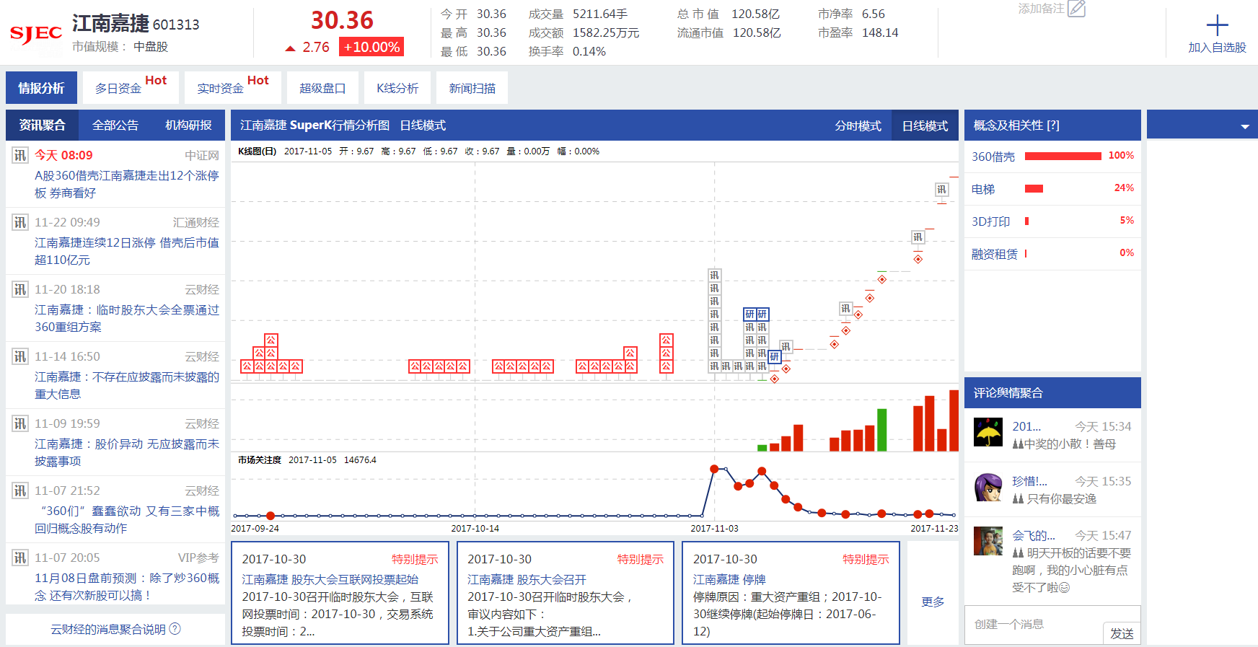Image resolution: width=1258 pixels, height=647 pixels.
Task: Click news icon beside 11-07 21:52 item
Action: [x=20, y=490]
